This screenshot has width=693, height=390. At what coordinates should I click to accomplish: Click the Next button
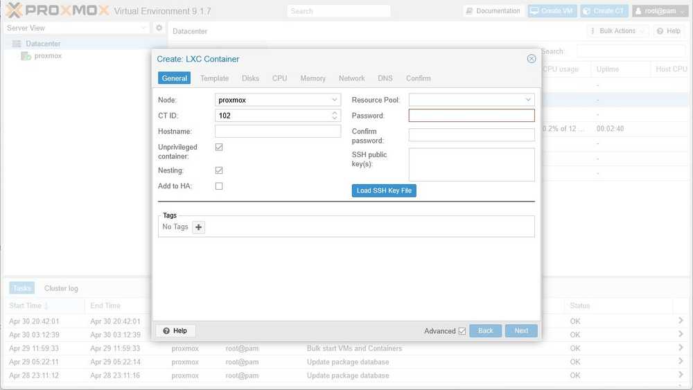click(x=521, y=331)
